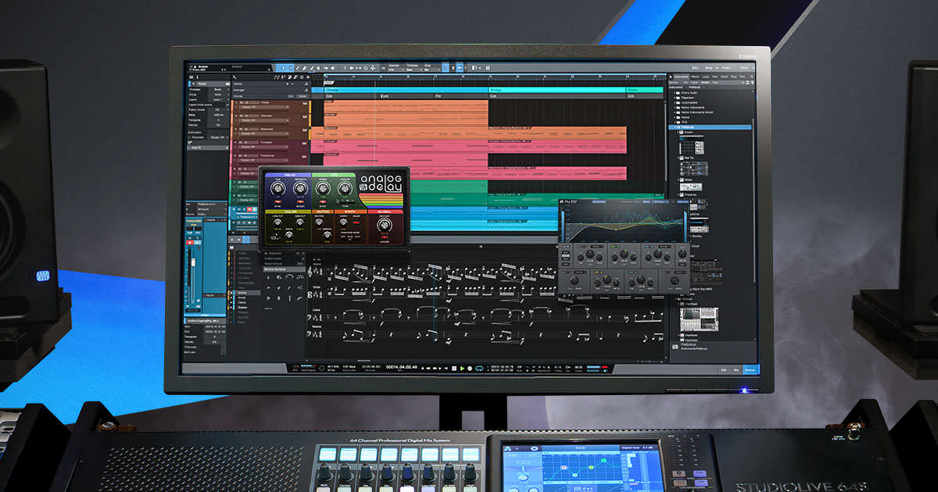The height and width of the screenshot is (492, 938).
Task: Toggle Sync under Analog Delay Feedback knob
Action: click(x=299, y=200)
